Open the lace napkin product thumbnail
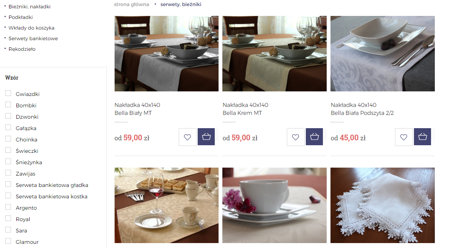The width and height of the screenshot is (450, 248). coord(382,205)
